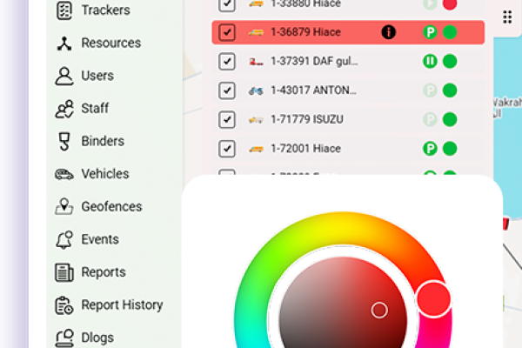This screenshot has height=348, width=522.
Task: Click the green status dot for 1-71779 ISUZU
Action: pos(450,119)
